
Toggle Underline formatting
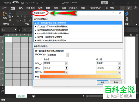(x=25, y=16)
